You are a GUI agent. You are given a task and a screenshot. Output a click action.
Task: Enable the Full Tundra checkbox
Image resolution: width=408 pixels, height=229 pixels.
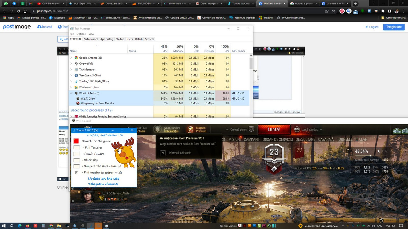click(76, 148)
